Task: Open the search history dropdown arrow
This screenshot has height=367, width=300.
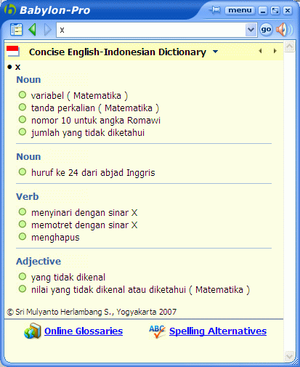Action: click(x=251, y=30)
